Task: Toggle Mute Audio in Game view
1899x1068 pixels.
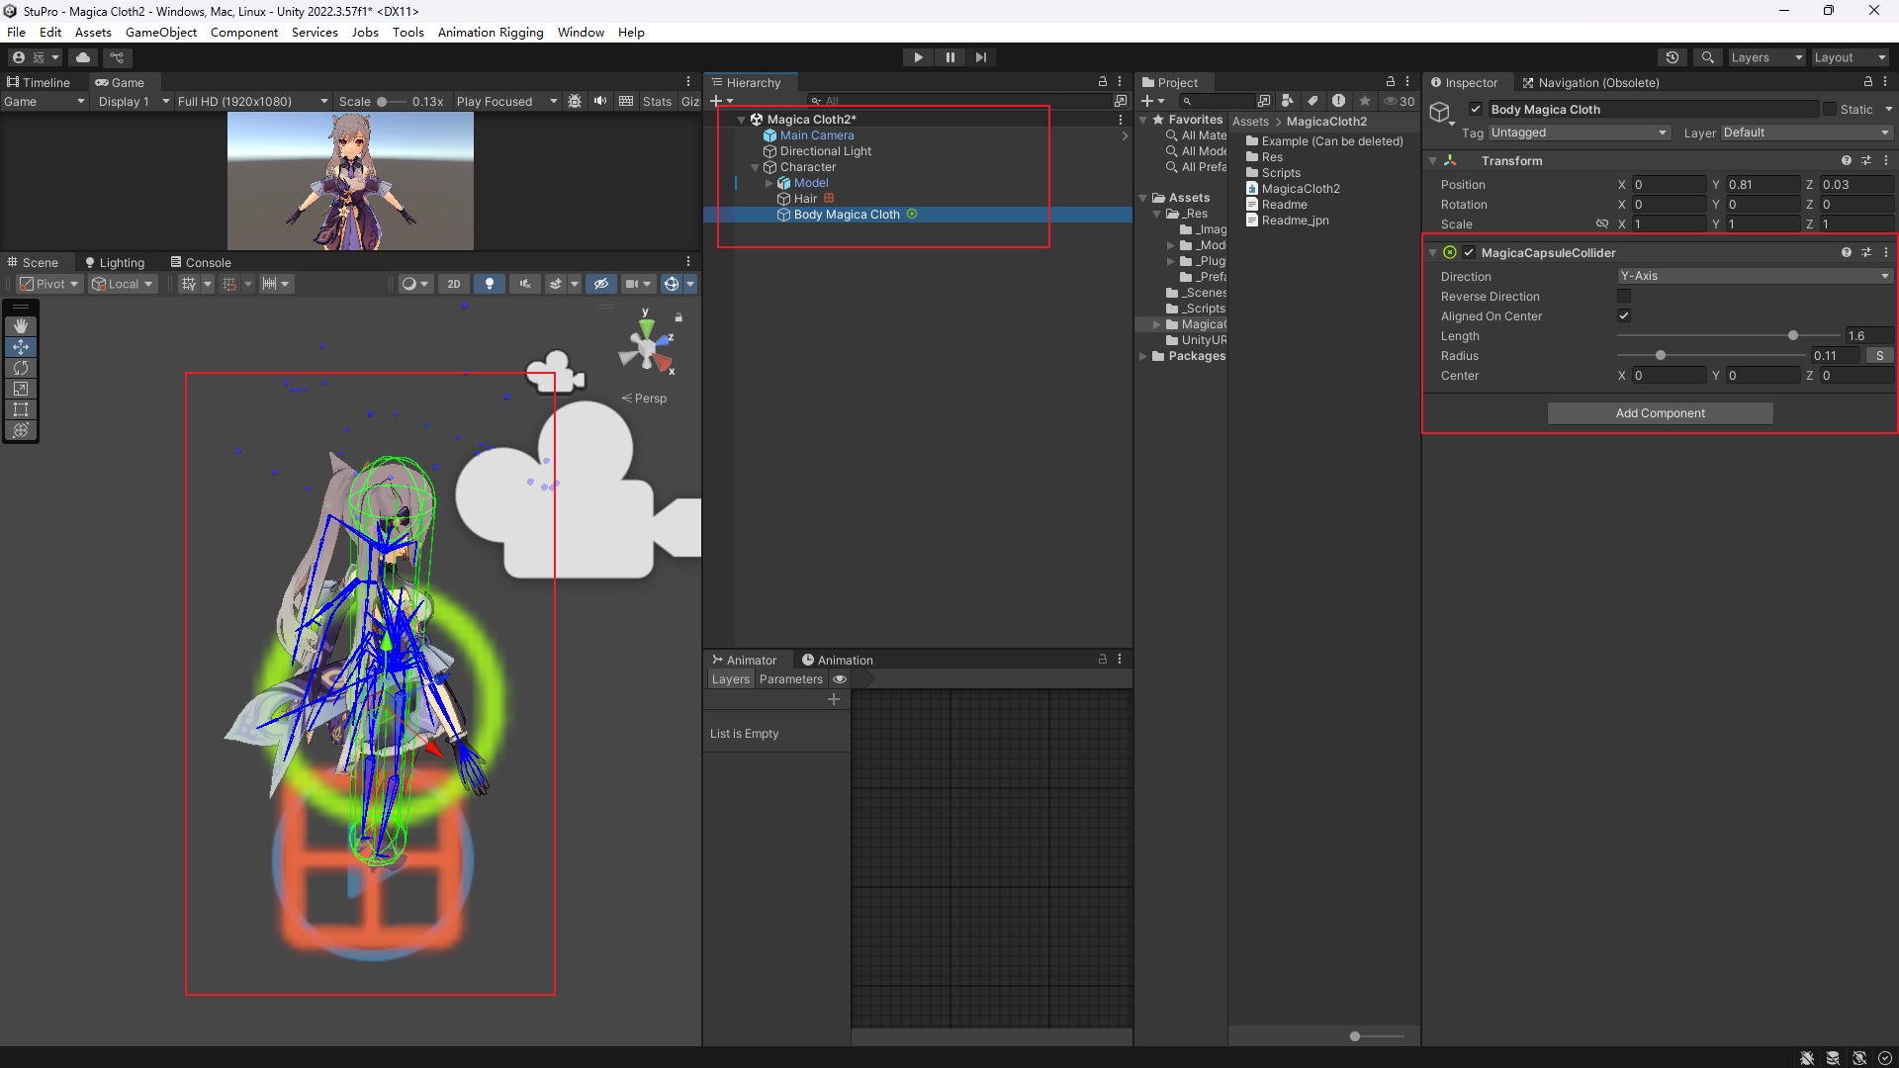Action: [x=600, y=101]
